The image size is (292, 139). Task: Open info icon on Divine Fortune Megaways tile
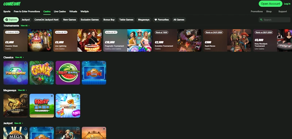point(26,96)
